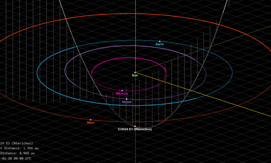The width and height of the screenshot is (271, 163).
Task: Select the Sun marker dot
Action: [x=135, y=72]
